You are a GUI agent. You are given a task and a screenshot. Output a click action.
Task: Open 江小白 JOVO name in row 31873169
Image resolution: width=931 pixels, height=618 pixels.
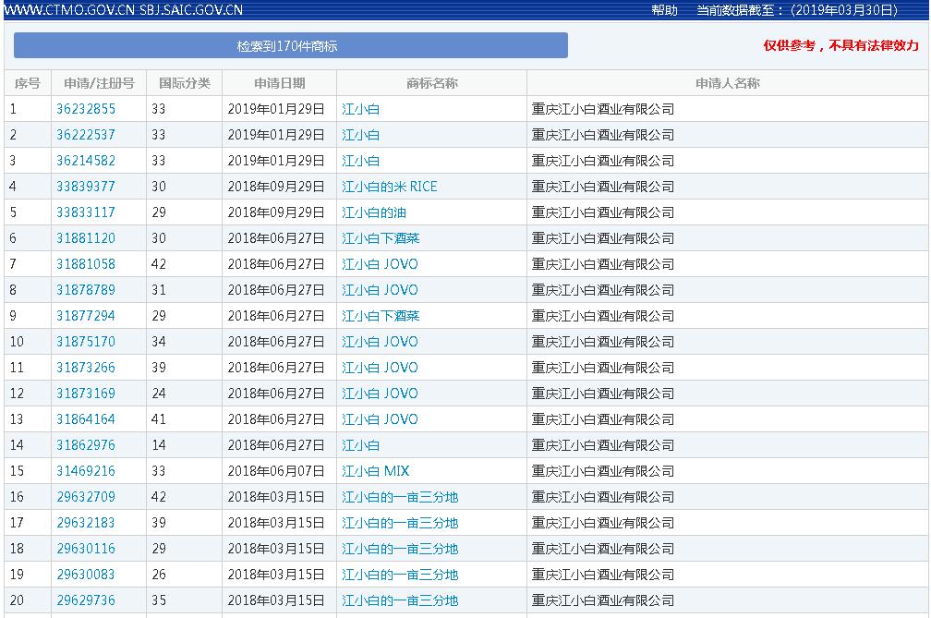pyautogui.click(x=380, y=394)
